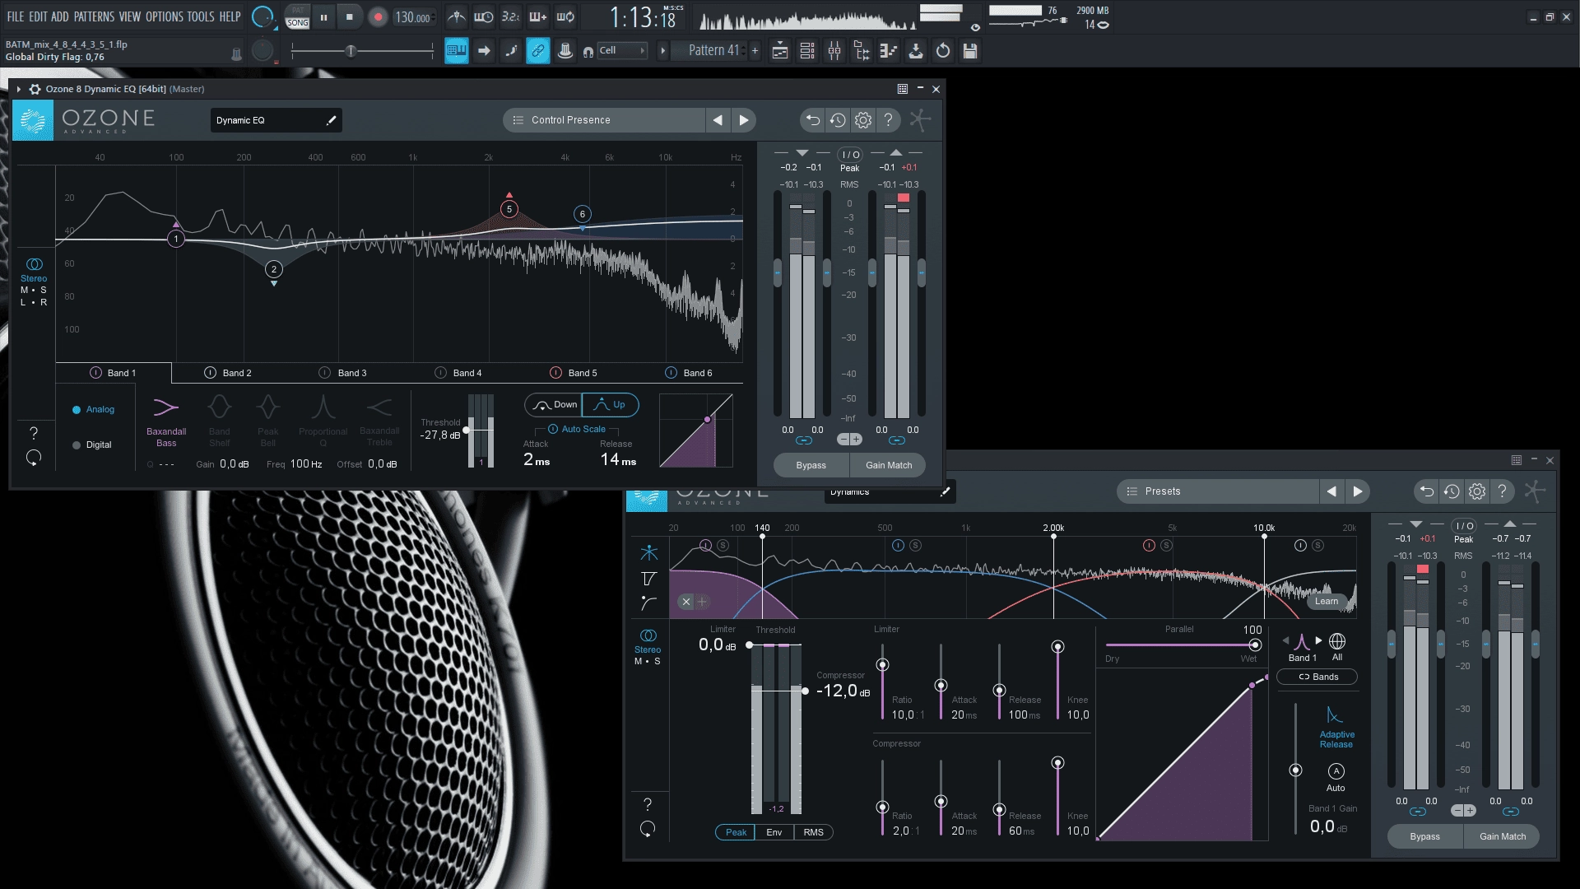Toggle Band 3 power button

point(324,373)
